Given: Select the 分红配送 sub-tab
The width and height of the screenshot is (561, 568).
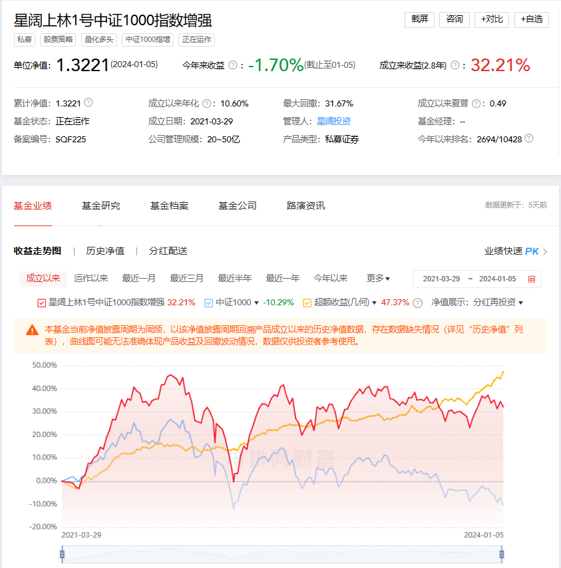Looking at the screenshot, I should 168,251.
